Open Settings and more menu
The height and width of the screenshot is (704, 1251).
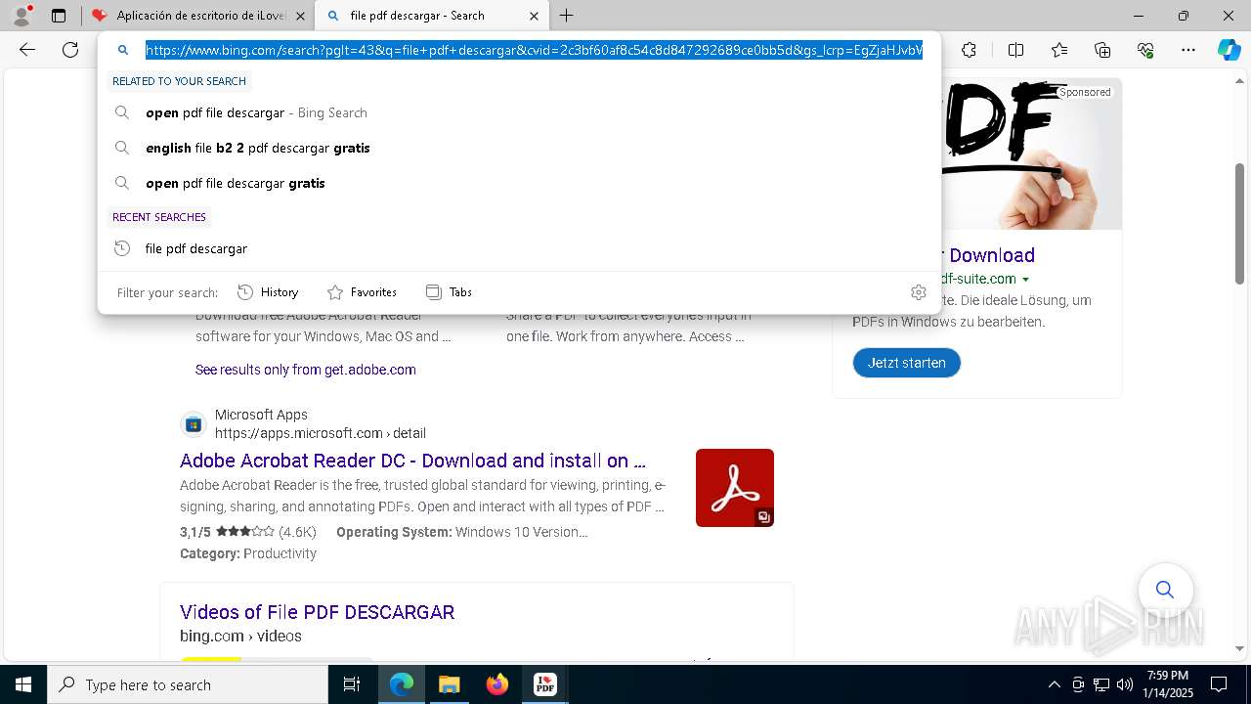pyautogui.click(x=1188, y=50)
